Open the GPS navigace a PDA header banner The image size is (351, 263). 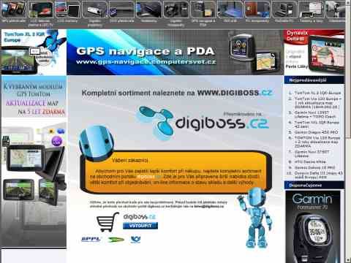(x=175, y=52)
